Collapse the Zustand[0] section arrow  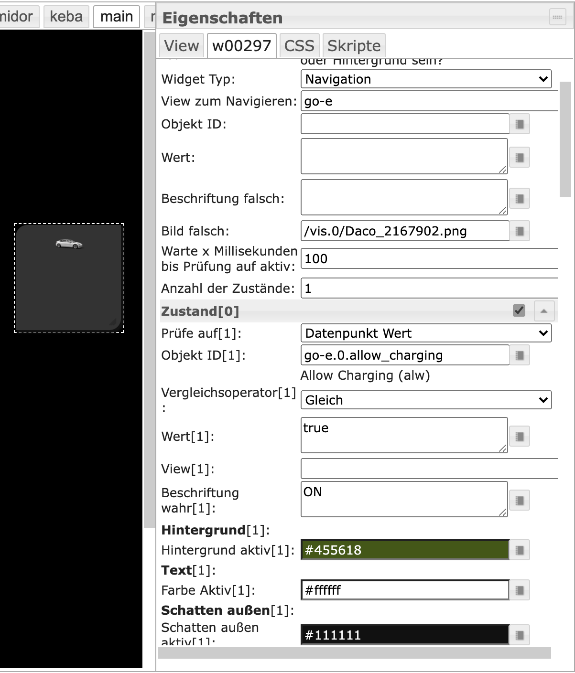pos(544,311)
